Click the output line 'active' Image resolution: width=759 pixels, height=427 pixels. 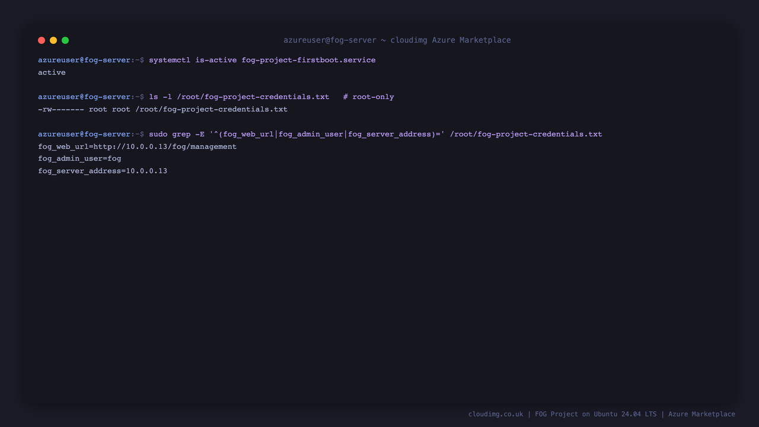tap(52, 72)
